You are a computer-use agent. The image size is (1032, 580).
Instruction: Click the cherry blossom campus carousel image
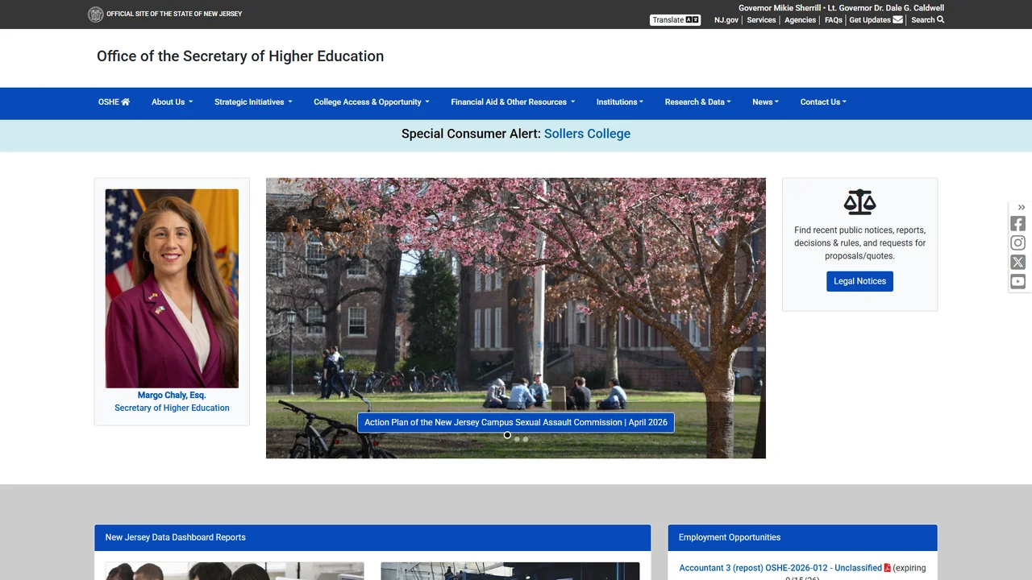(516, 318)
